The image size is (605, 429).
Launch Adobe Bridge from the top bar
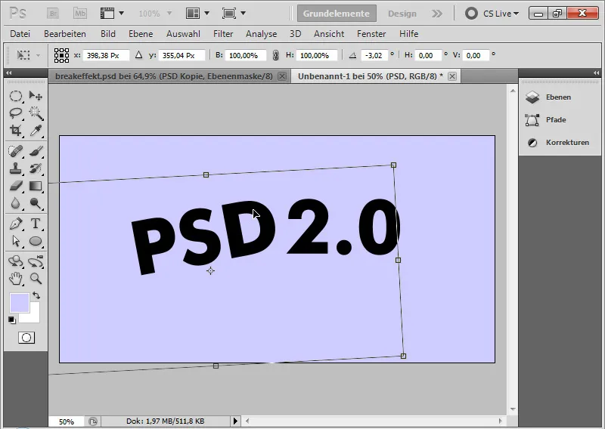coord(53,14)
